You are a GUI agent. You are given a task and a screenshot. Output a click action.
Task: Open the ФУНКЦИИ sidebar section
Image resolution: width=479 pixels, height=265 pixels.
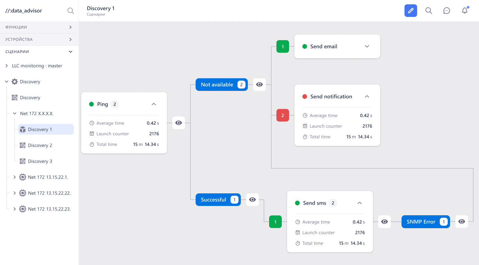click(39, 27)
